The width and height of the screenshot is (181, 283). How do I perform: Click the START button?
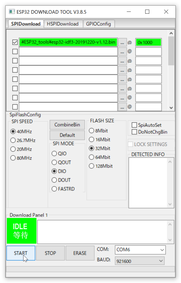coord(21,253)
